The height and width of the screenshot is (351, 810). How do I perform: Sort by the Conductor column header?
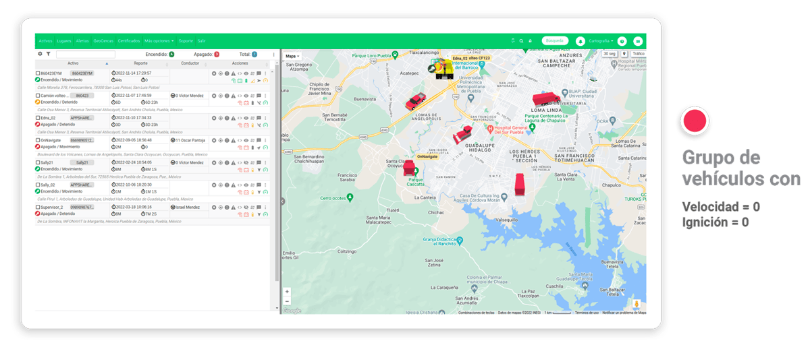coord(190,63)
